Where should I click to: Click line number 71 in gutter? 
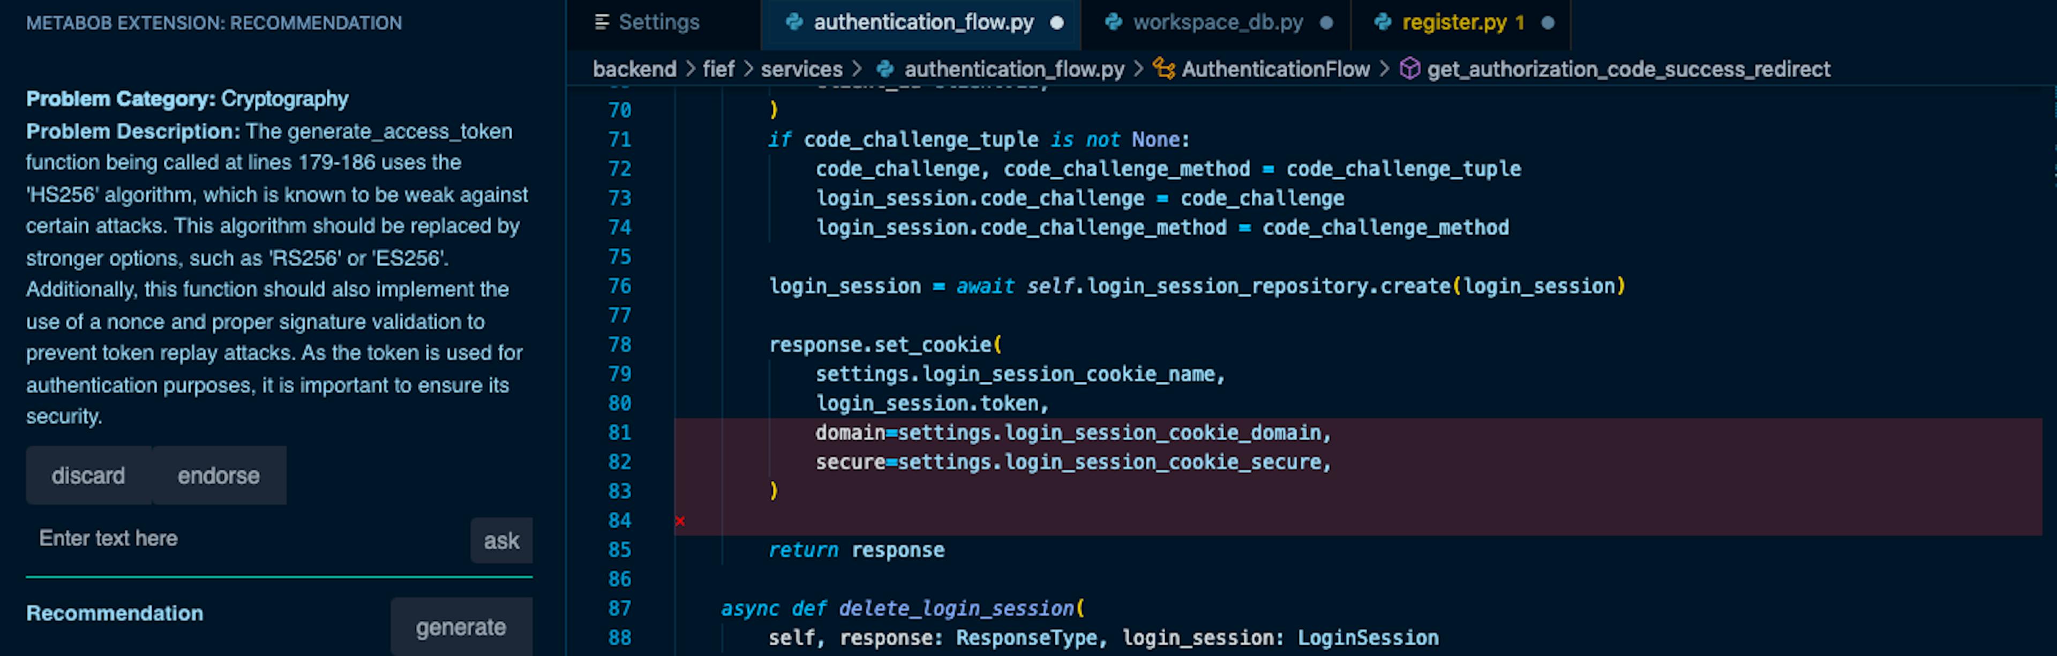(x=620, y=140)
